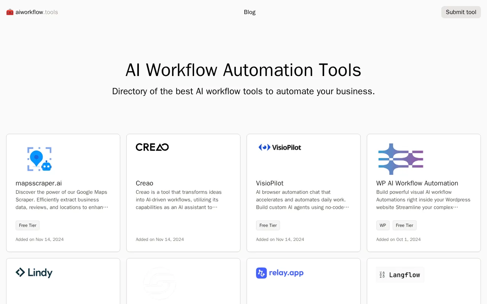The height and width of the screenshot is (304, 487).
Task: Click 'Added on Nov 14, 2024' under Creao
Action: 160,239
